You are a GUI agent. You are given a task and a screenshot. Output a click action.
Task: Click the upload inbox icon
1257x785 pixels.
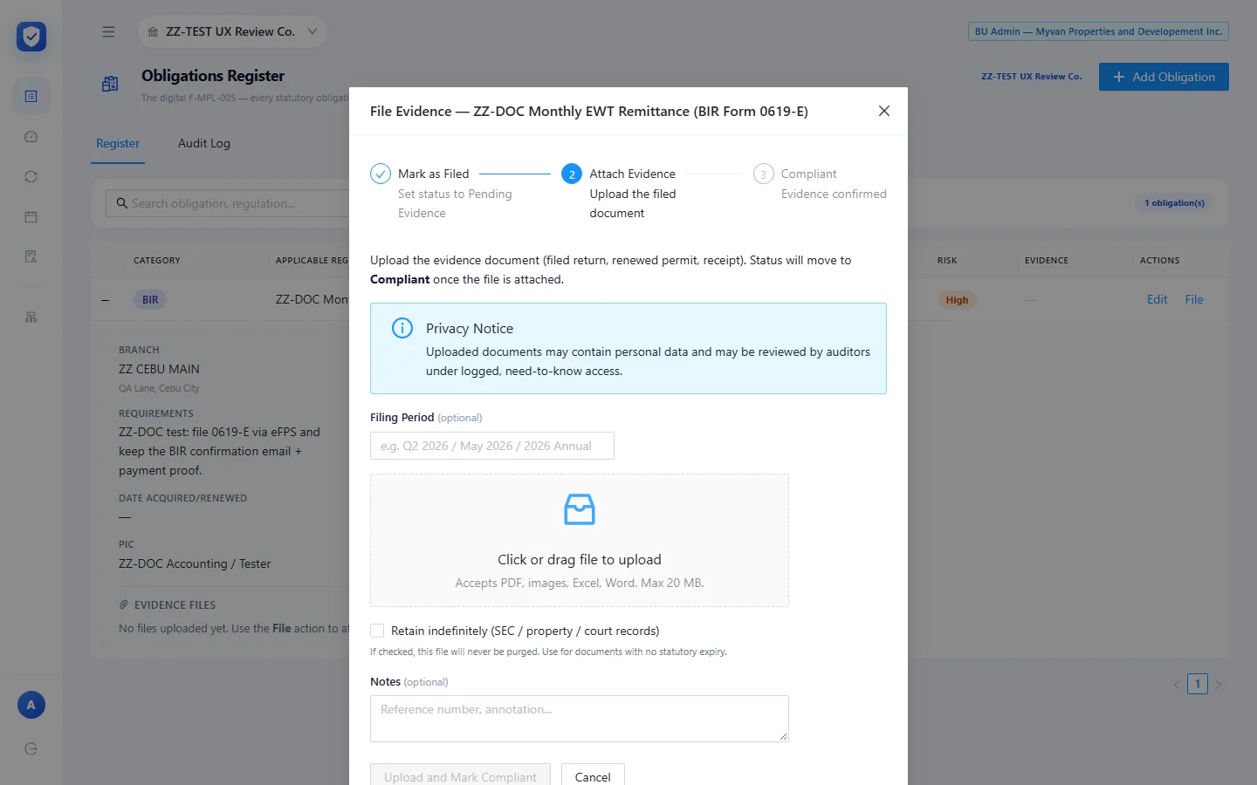580,509
